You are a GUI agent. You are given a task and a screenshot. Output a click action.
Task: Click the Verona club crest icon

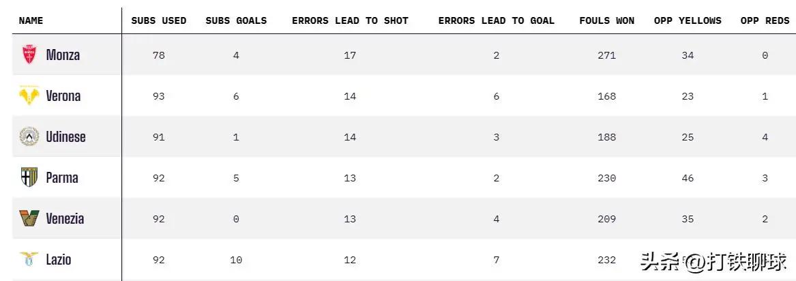(29, 95)
